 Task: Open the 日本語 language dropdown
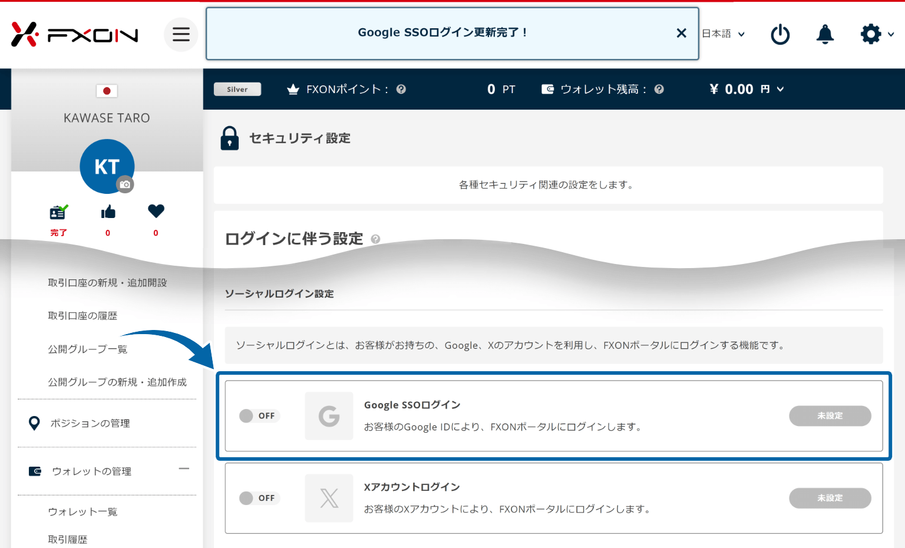(x=723, y=34)
